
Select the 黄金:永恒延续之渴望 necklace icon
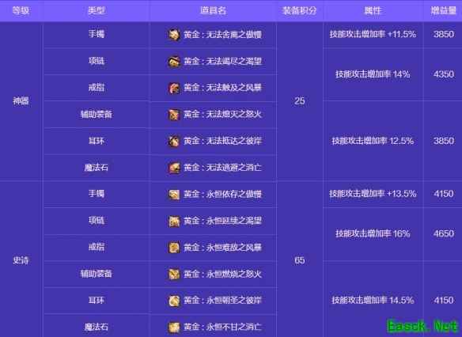coord(174,221)
